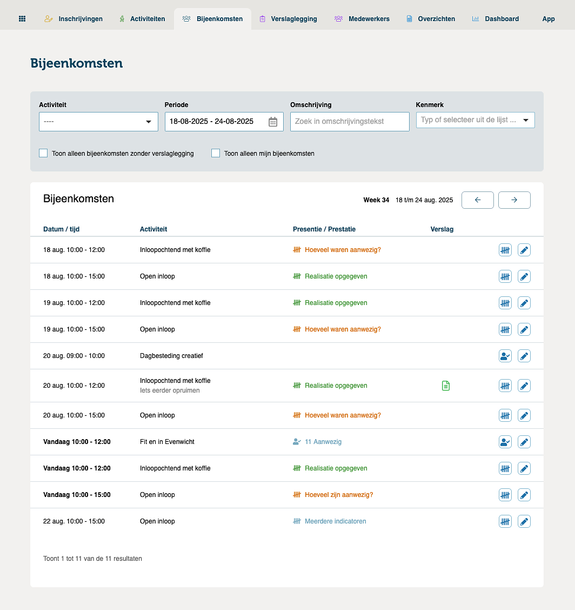The width and height of the screenshot is (575, 610).
Task: Register attendance for Fit en in Evenwicht
Action: pyautogui.click(x=505, y=442)
